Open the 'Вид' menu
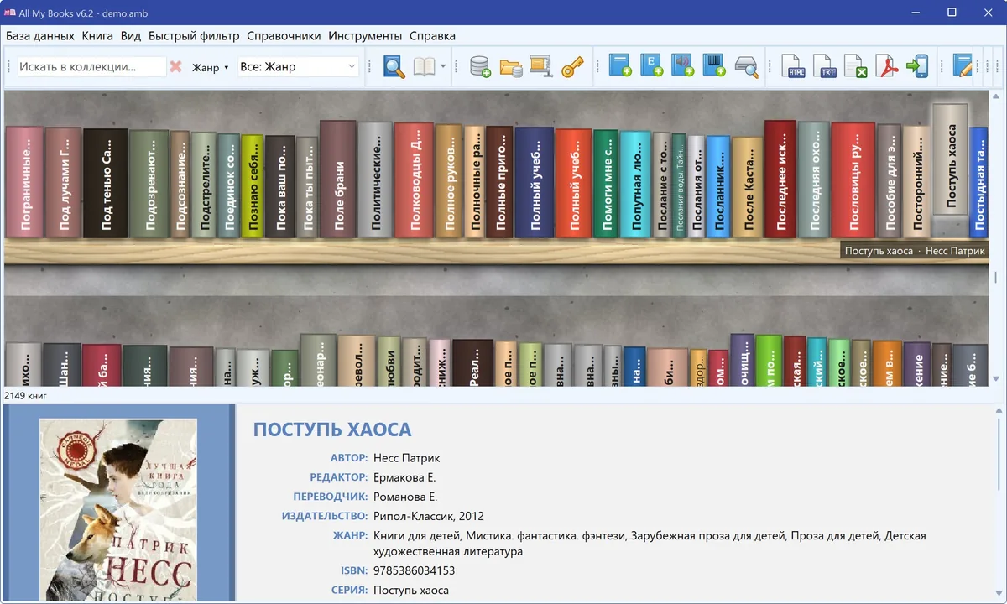 click(x=131, y=36)
